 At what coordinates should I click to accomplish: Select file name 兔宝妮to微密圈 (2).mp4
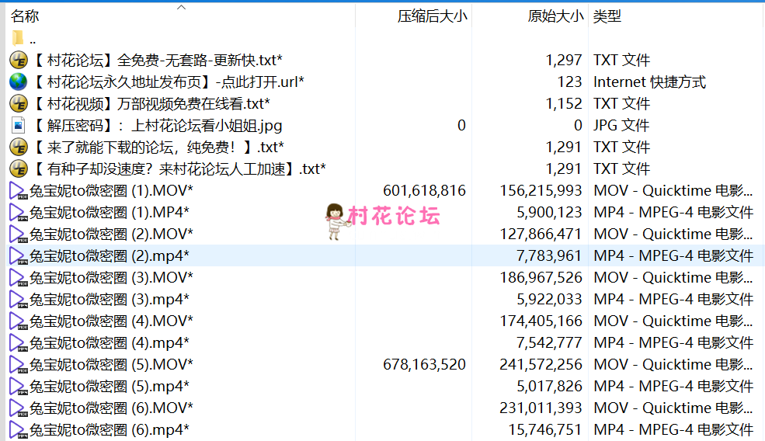110,255
